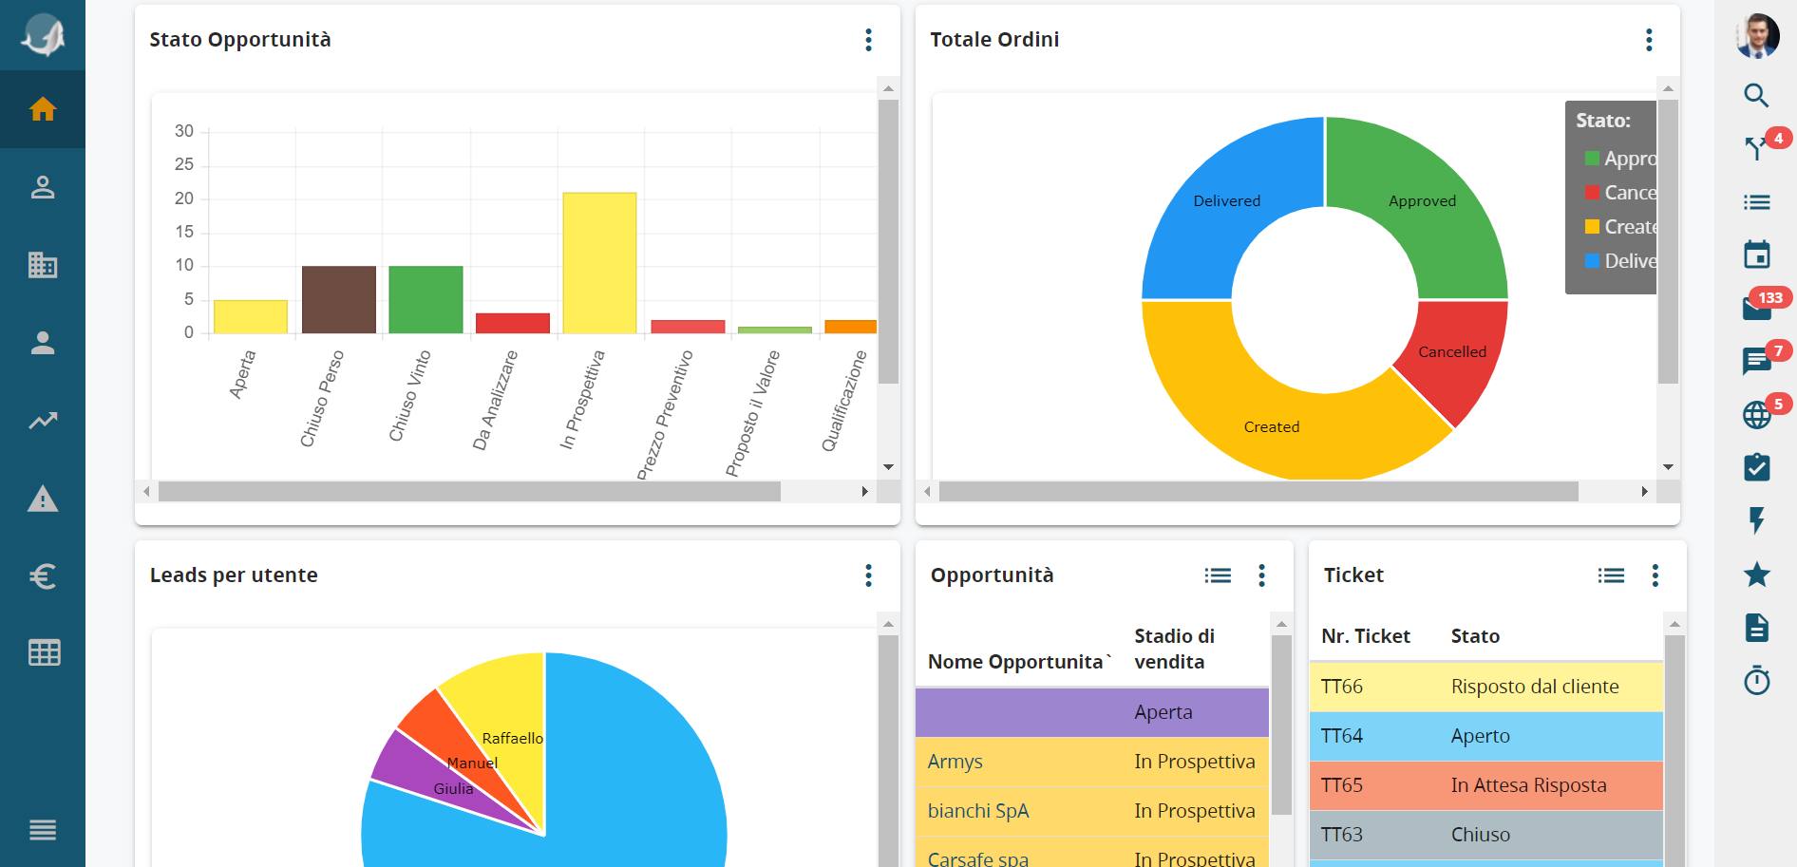Open the document icon in right toolbar

pyautogui.click(x=1756, y=627)
